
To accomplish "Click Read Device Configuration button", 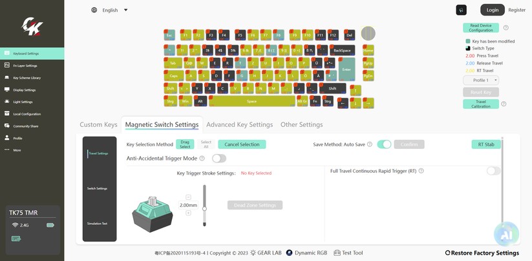I will click(x=481, y=28).
